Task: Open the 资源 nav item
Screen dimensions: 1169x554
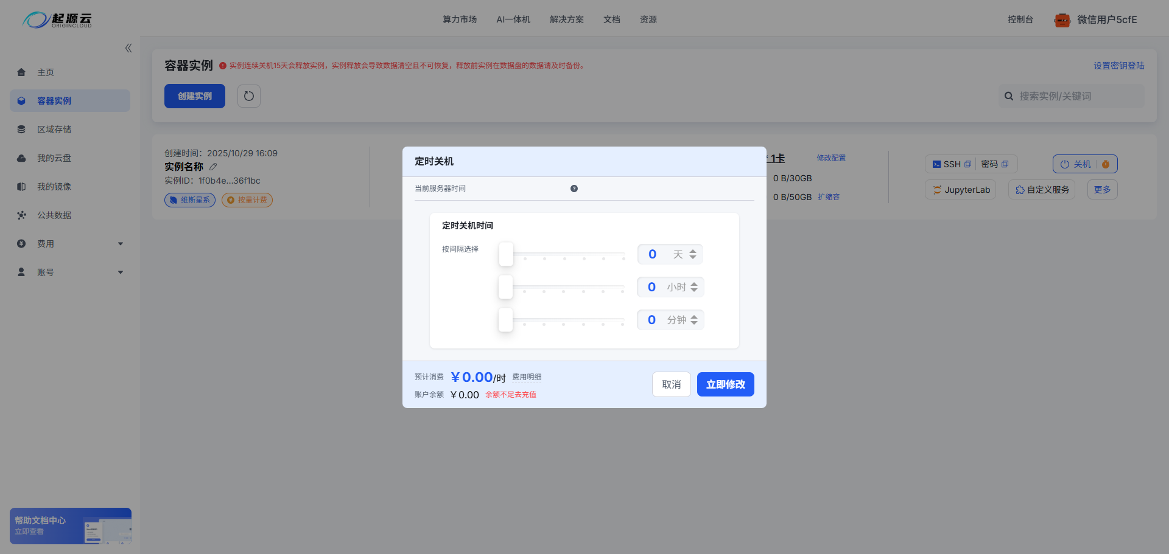Action: 648,19
